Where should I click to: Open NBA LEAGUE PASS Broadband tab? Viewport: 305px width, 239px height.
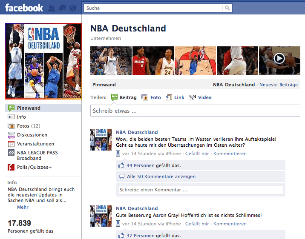pos(37,155)
